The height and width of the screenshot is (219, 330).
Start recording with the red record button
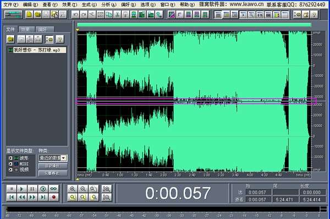pos(53,197)
